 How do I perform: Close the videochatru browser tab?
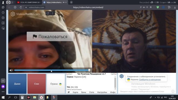66,2
